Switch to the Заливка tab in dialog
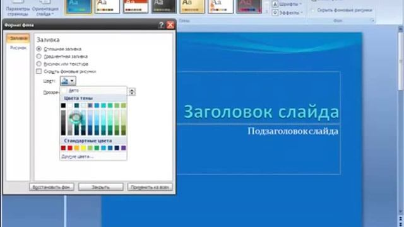The height and width of the screenshot is (227, 404). coord(18,38)
